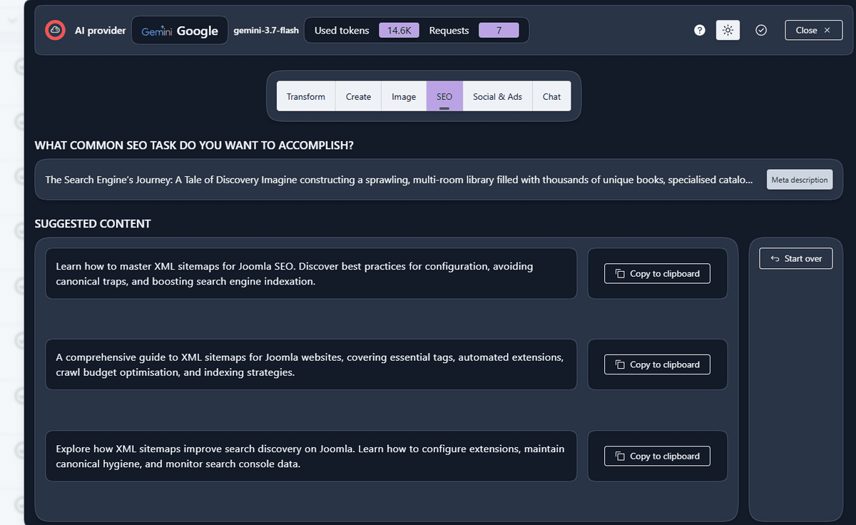Open the Social & Ads tab

(x=497, y=96)
